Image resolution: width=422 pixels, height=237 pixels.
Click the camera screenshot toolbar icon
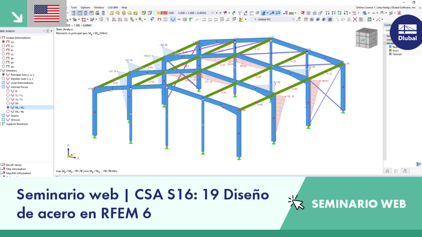[361, 19]
